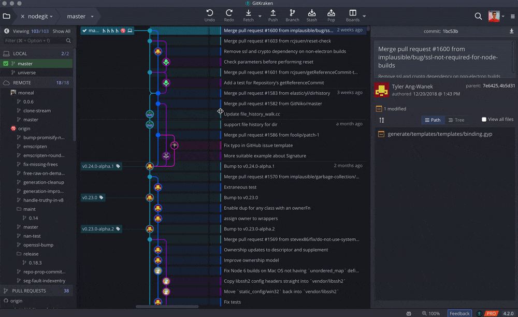Viewport: 518px width, 317px height.
Task: Stash changes with the Stash icon
Action: [x=311, y=13]
